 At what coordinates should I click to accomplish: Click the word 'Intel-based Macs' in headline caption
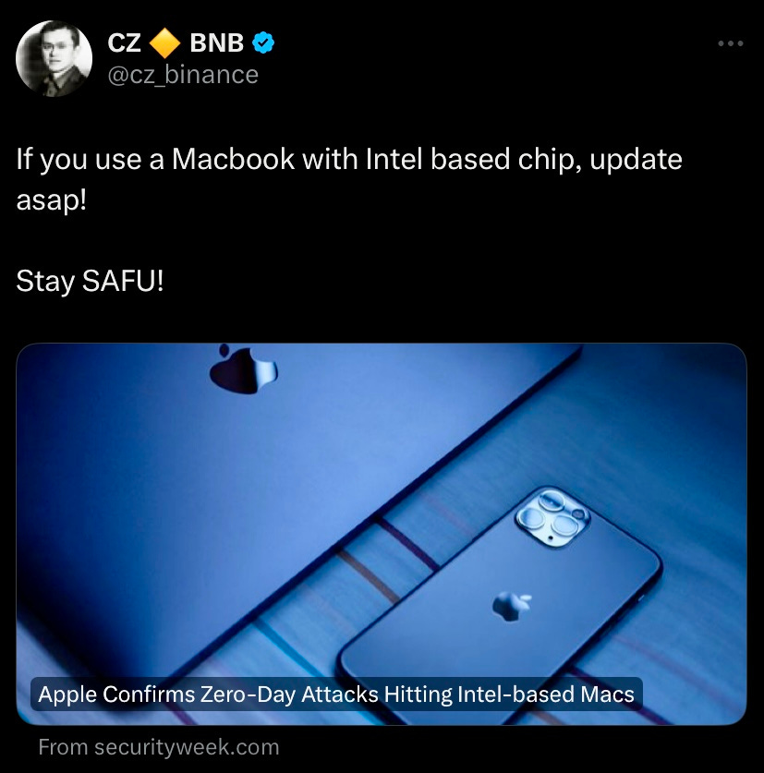coord(545,694)
